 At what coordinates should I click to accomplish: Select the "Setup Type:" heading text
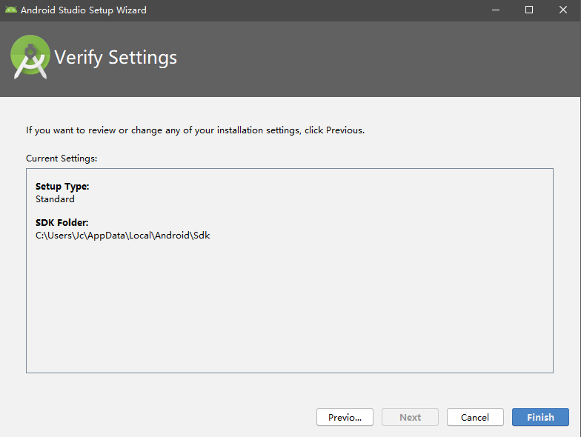coord(62,187)
